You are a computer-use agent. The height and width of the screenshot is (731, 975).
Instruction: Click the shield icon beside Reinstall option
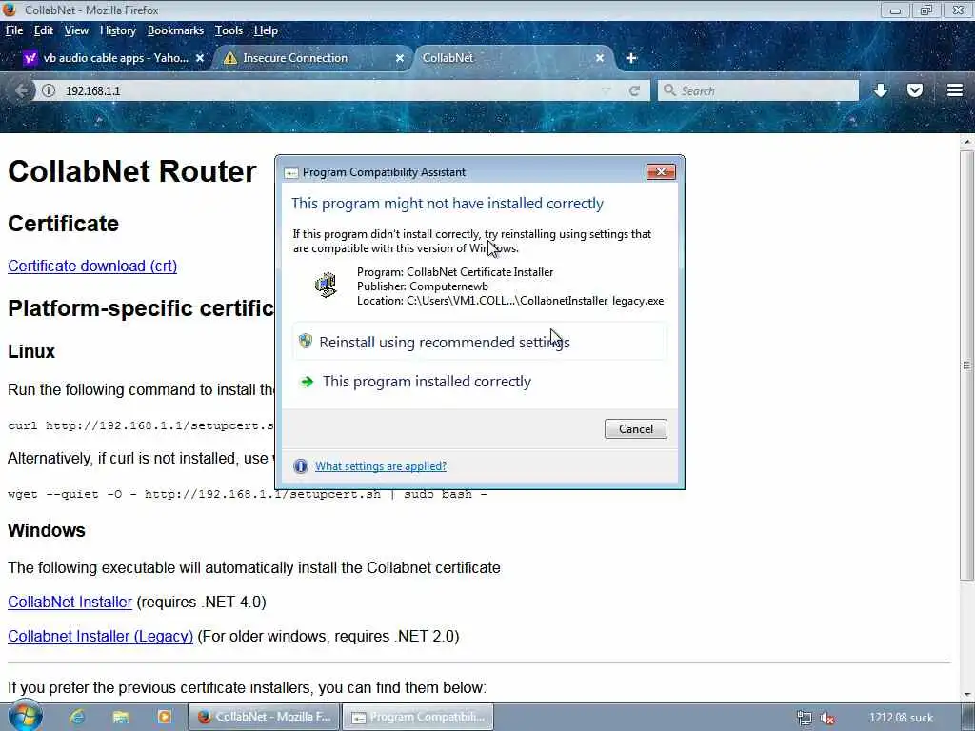306,341
